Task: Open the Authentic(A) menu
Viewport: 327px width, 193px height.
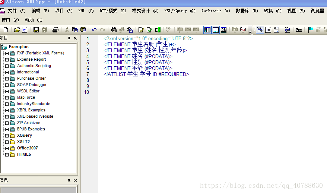Action: click(x=215, y=11)
